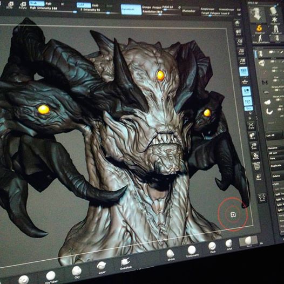Screen dimensions: 284x284
Task: Toggle the Groups option near DynaMesh
Action: 146,7
